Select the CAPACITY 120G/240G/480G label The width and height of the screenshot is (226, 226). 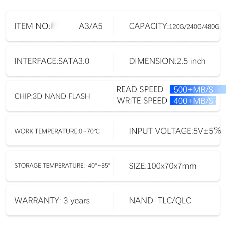(174, 26)
